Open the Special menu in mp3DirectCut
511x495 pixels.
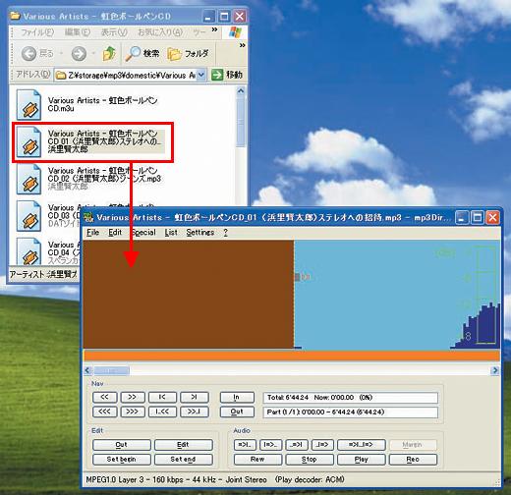[143, 233]
